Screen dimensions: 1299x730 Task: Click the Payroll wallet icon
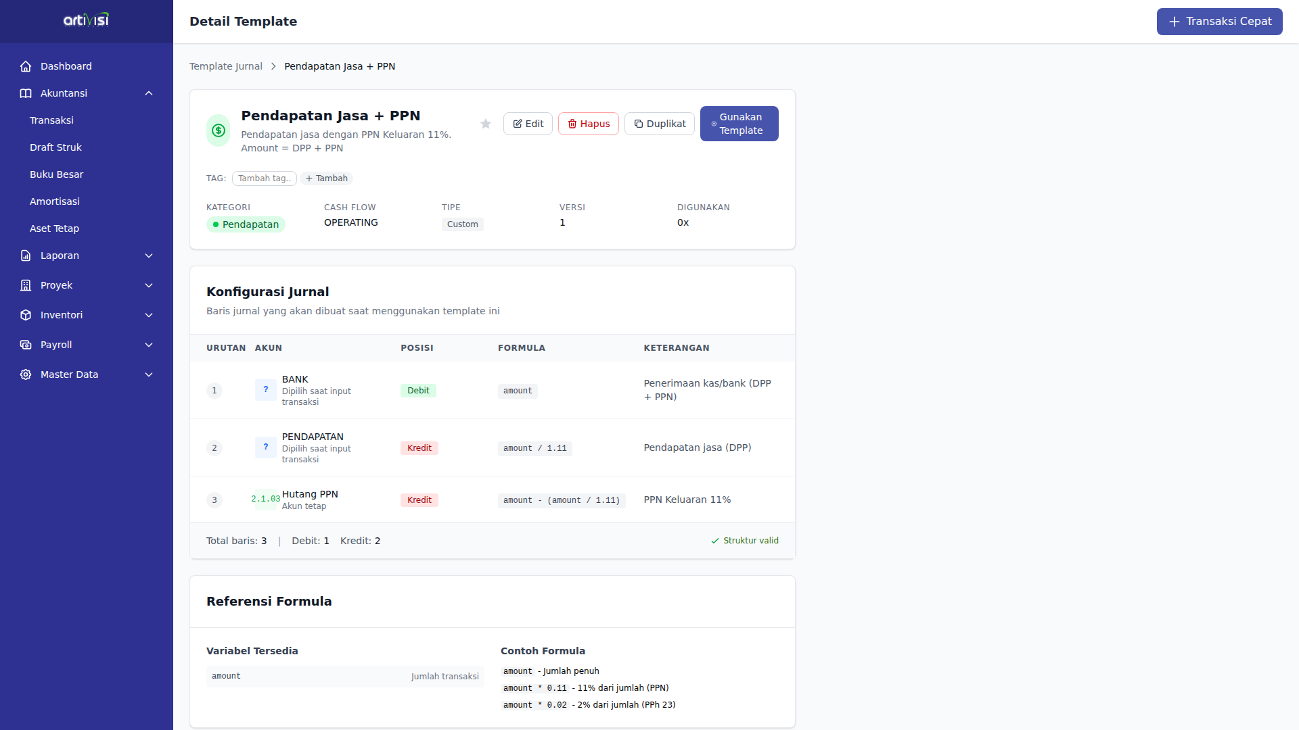click(26, 345)
